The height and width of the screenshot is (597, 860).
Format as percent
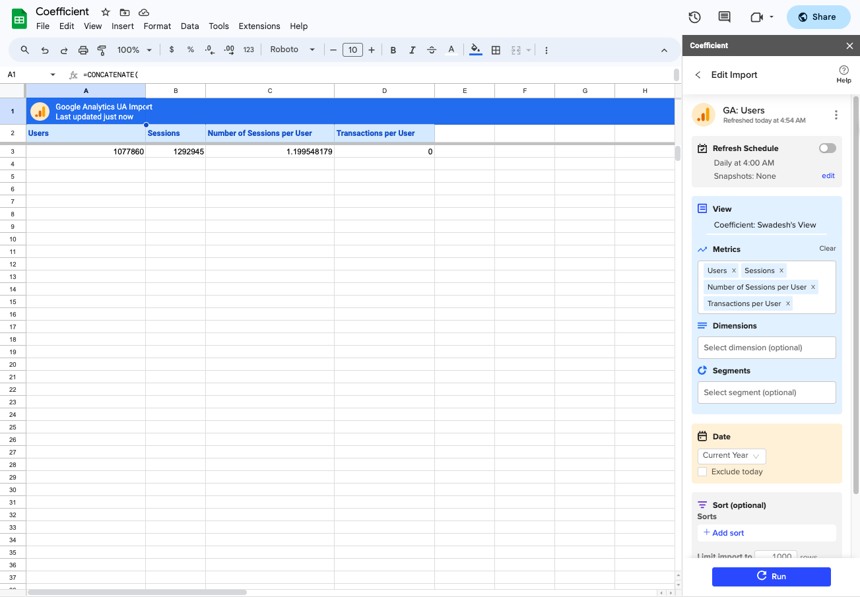pos(191,50)
